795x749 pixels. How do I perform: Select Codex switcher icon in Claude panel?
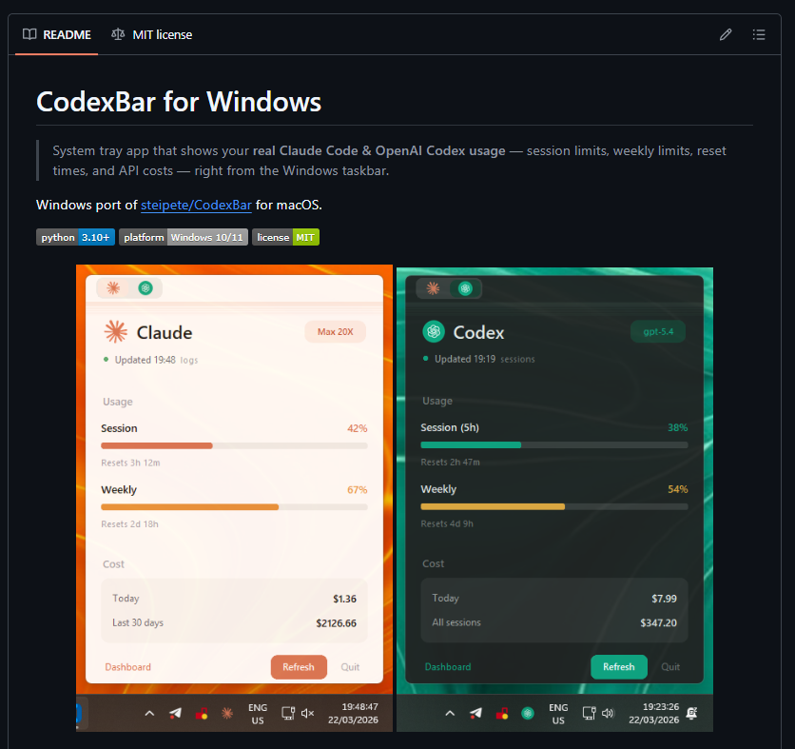pos(145,288)
